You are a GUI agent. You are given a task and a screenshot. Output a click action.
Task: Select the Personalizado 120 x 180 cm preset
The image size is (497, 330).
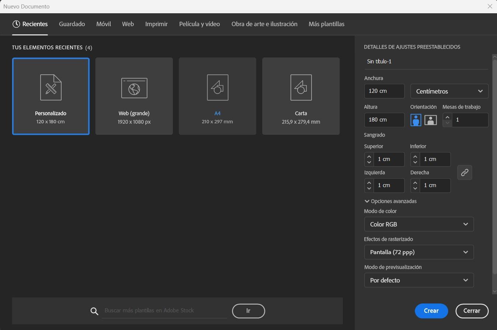pos(51,96)
